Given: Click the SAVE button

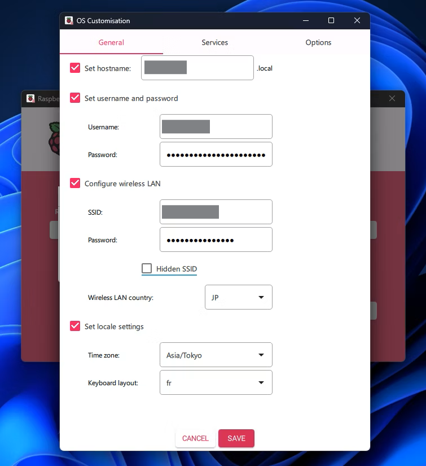Looking at the screenshot, I should coord(236,438).
